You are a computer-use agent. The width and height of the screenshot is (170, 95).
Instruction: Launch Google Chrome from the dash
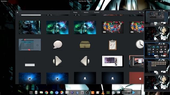tap(46, 93)
